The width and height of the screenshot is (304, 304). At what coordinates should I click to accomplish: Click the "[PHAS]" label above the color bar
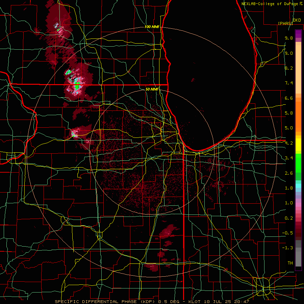285,23
